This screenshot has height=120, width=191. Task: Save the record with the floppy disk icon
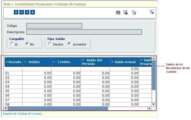tap(118, 13)
